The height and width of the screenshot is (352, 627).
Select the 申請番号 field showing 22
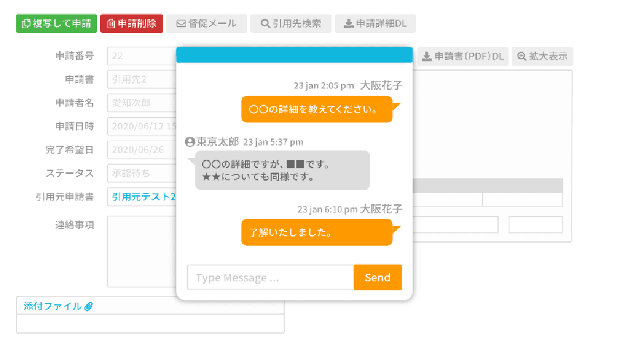142,56
